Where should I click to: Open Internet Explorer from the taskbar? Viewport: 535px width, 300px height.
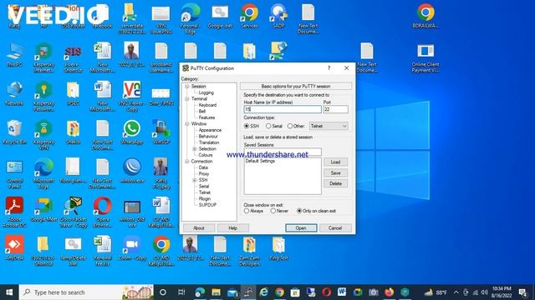click(264, 292)
